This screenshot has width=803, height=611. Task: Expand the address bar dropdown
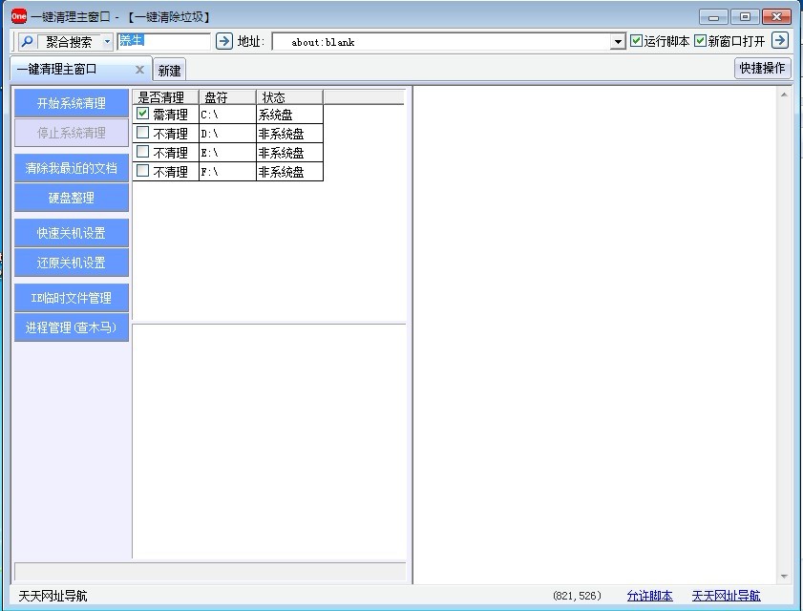tap(618, 42)
